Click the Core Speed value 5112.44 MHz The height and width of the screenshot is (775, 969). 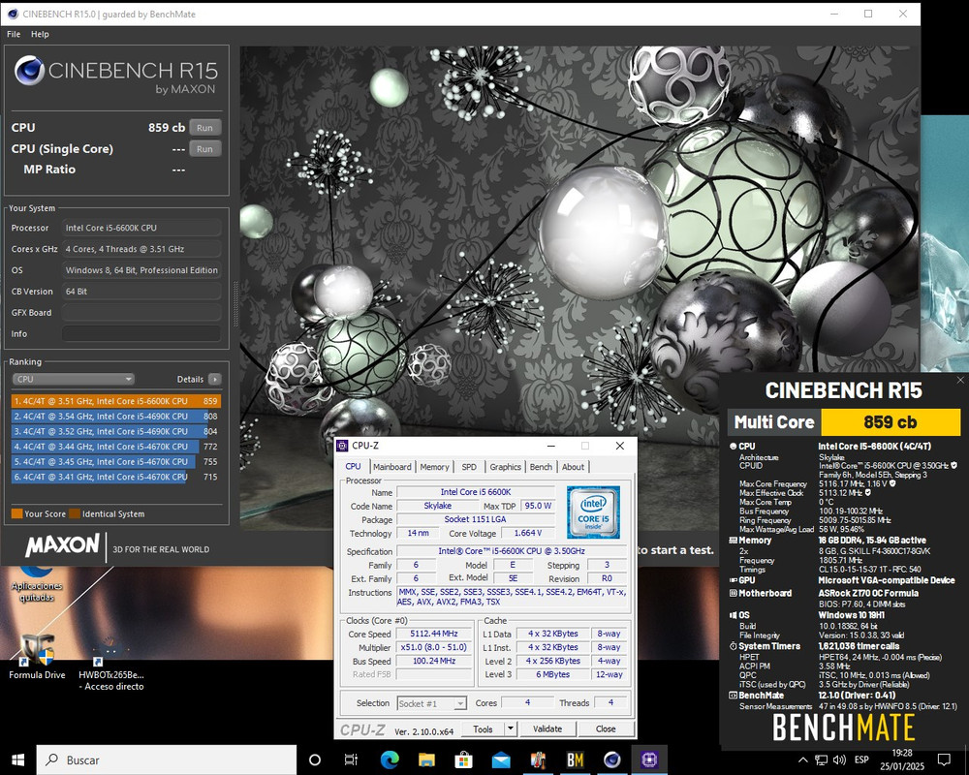[434, 634]
